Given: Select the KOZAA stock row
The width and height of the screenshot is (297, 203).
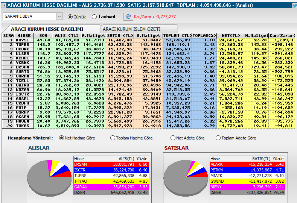Looking at the screenshot, I should pos(149,90).
